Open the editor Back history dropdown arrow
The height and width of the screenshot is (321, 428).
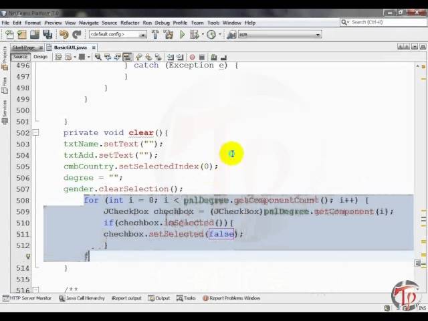(75, 57)
